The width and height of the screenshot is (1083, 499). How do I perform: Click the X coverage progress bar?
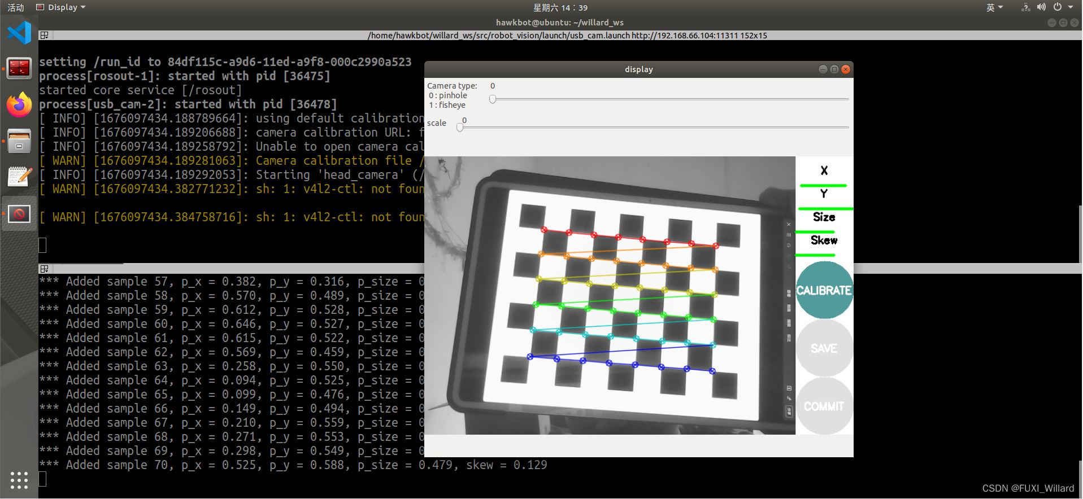[x=823, y=185]
